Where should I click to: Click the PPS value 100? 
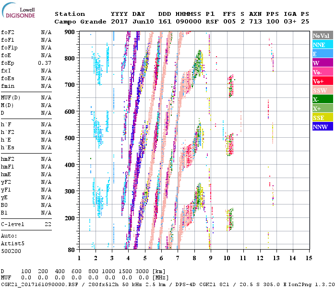tap(273, 22)
